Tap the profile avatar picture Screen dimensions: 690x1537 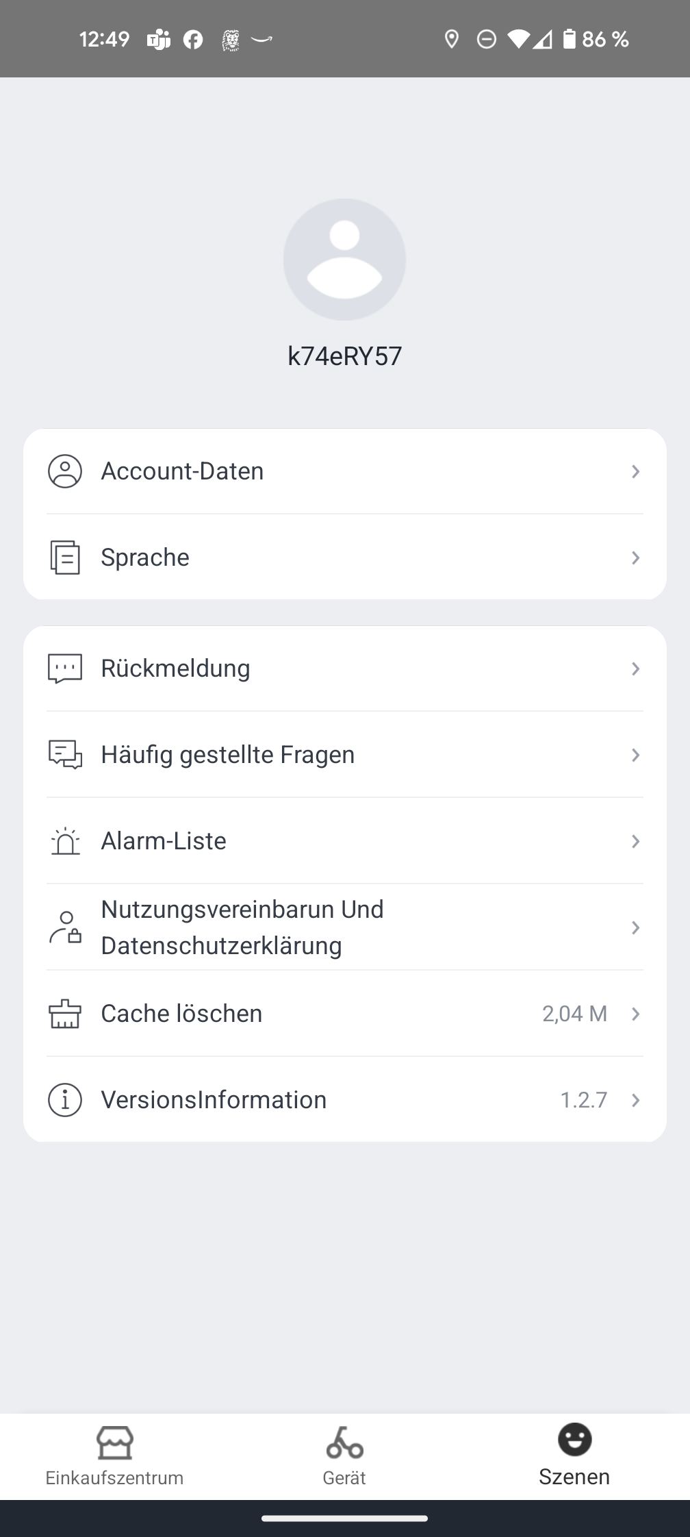(x=344, y=260)
